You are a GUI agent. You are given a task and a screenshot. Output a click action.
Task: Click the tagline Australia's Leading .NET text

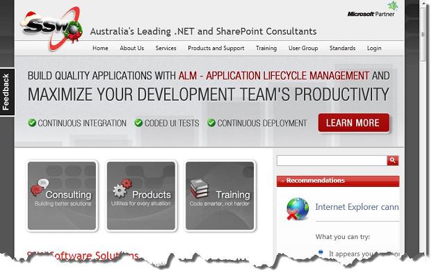pos(203,31)
